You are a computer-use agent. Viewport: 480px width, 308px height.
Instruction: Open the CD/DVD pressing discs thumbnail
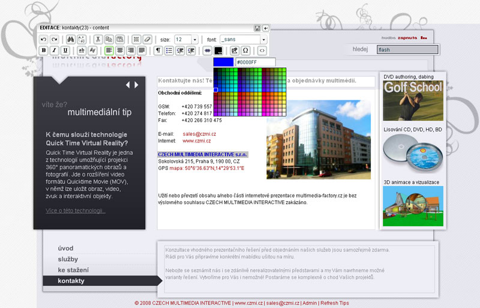(x=413, y=154)
